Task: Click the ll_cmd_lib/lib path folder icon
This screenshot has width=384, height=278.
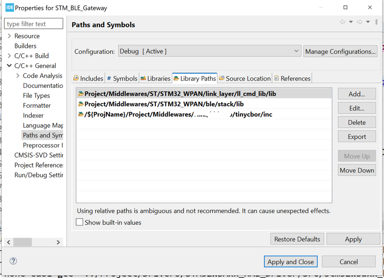Action: click(x=81, y=94)
